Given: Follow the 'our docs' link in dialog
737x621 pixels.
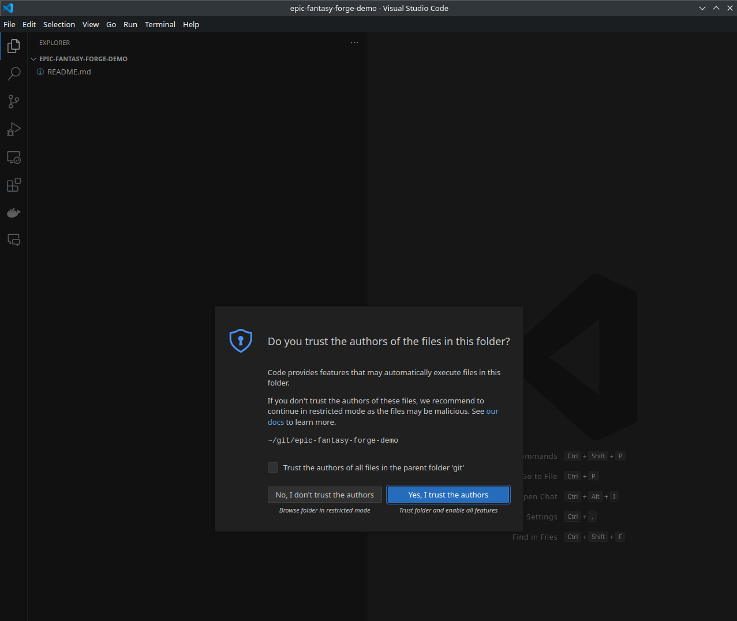Looking at the screenshot, I should (x=492, y=411).
